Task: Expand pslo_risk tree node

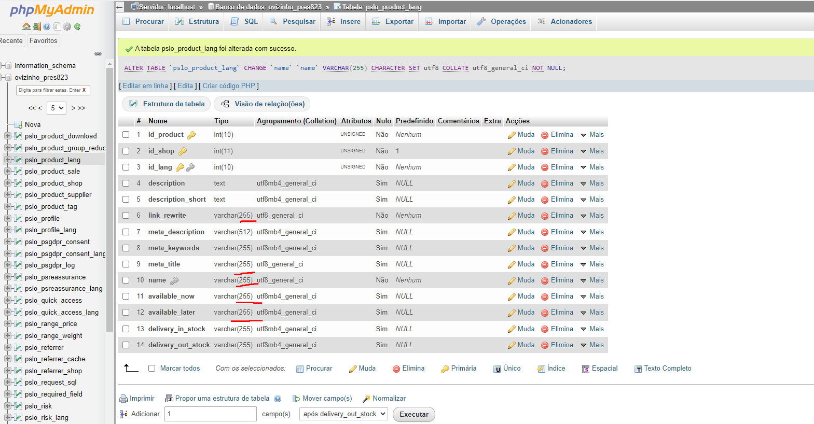Action: coord(7,406)
